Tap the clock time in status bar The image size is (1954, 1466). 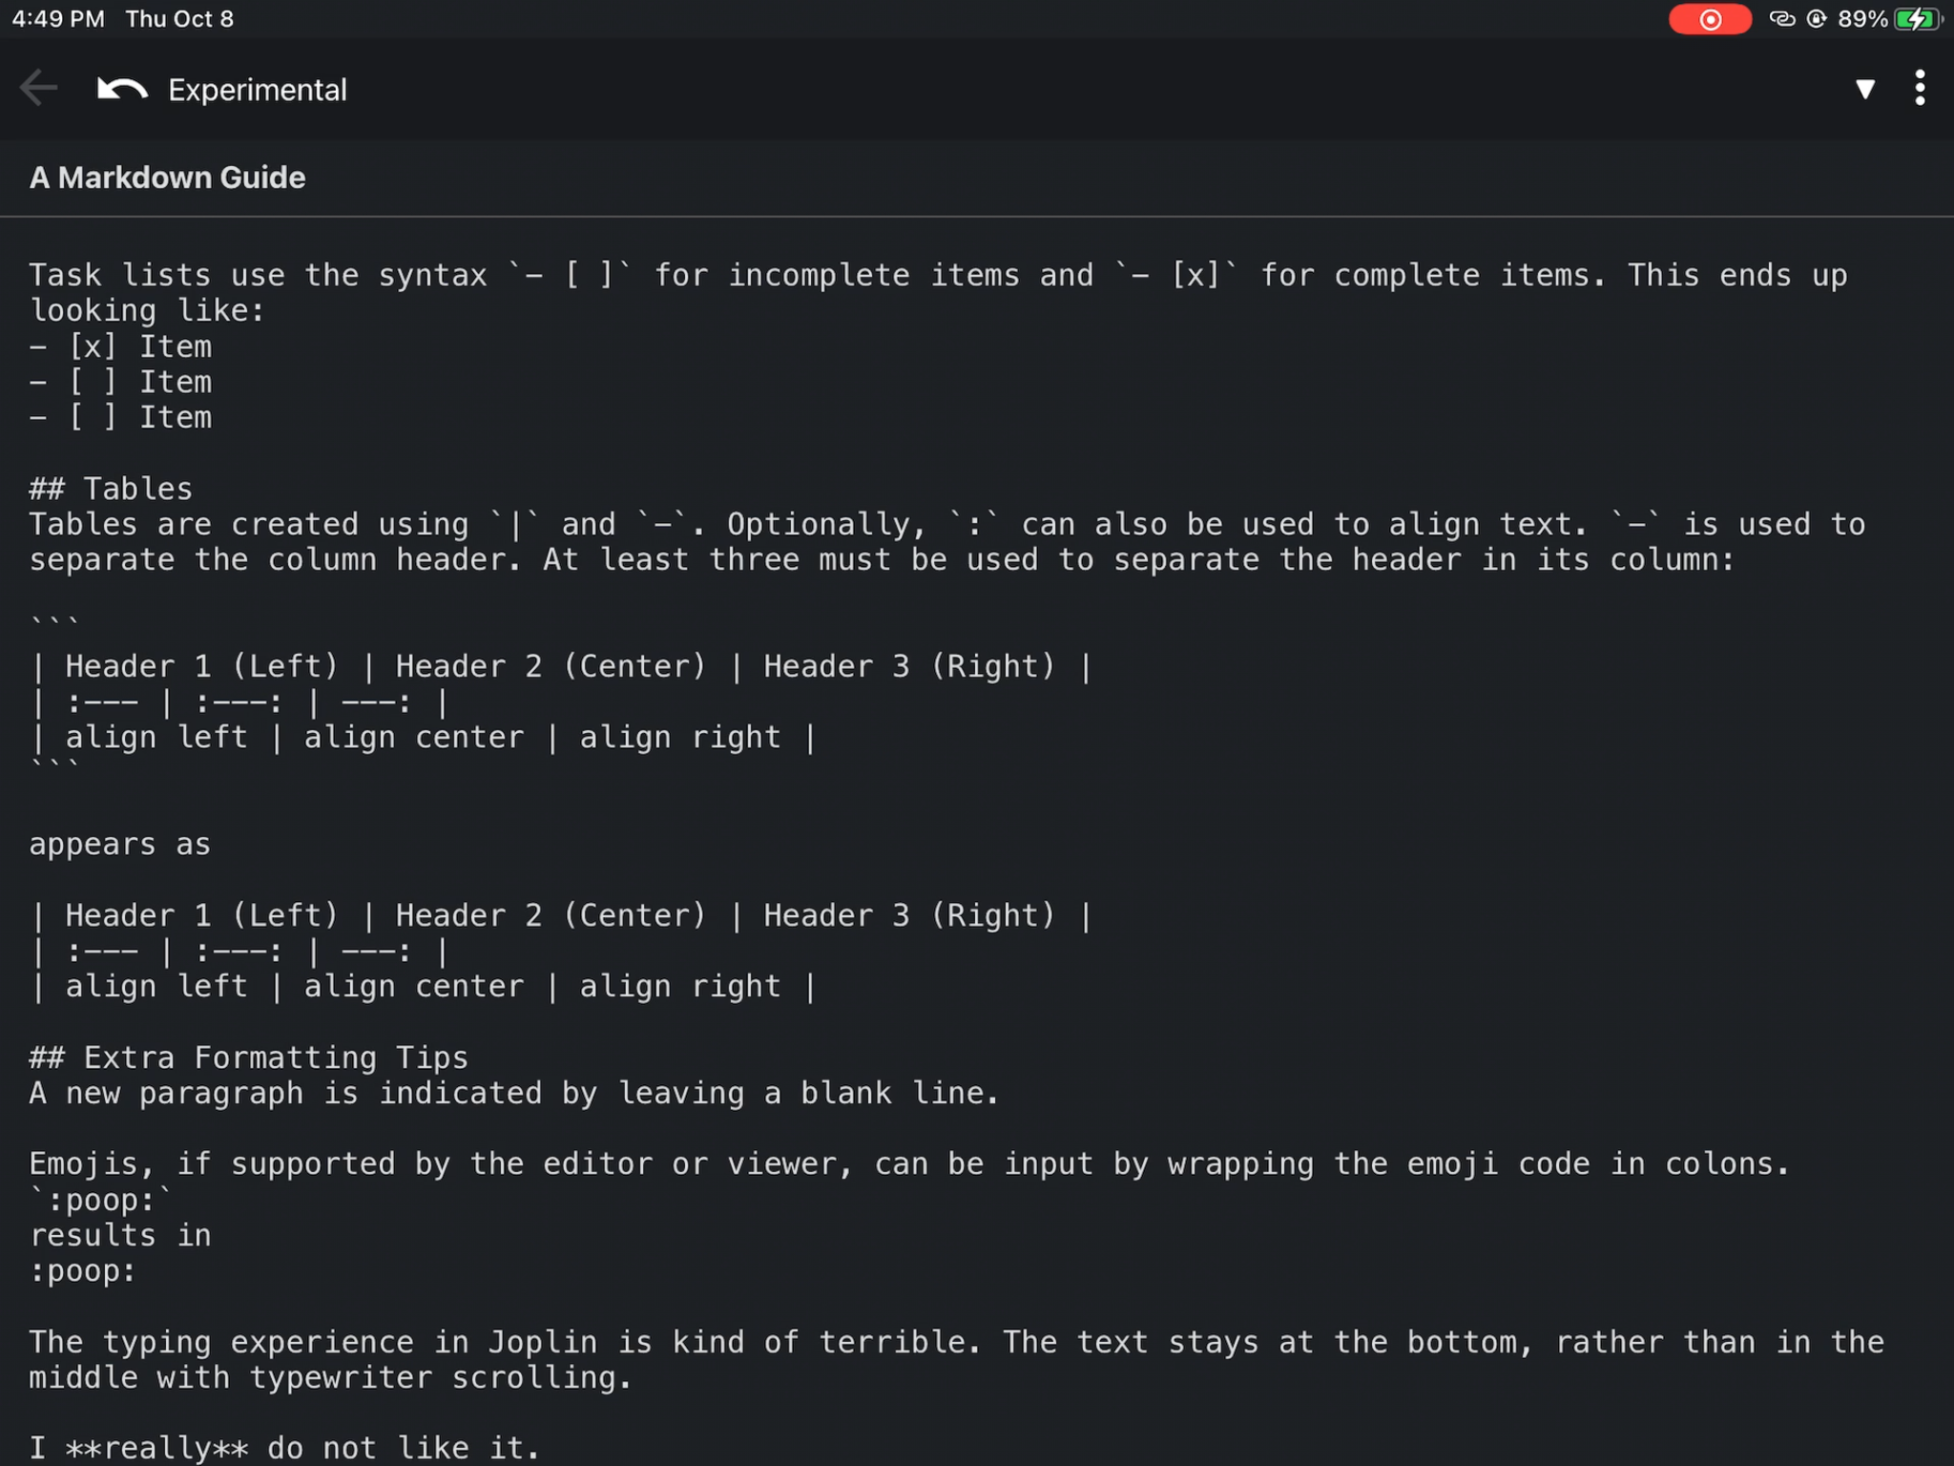tap(58, 19)
